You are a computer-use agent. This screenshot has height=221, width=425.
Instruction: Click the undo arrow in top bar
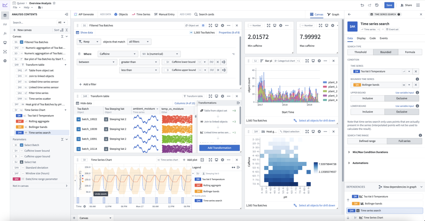tap(362, 5)
